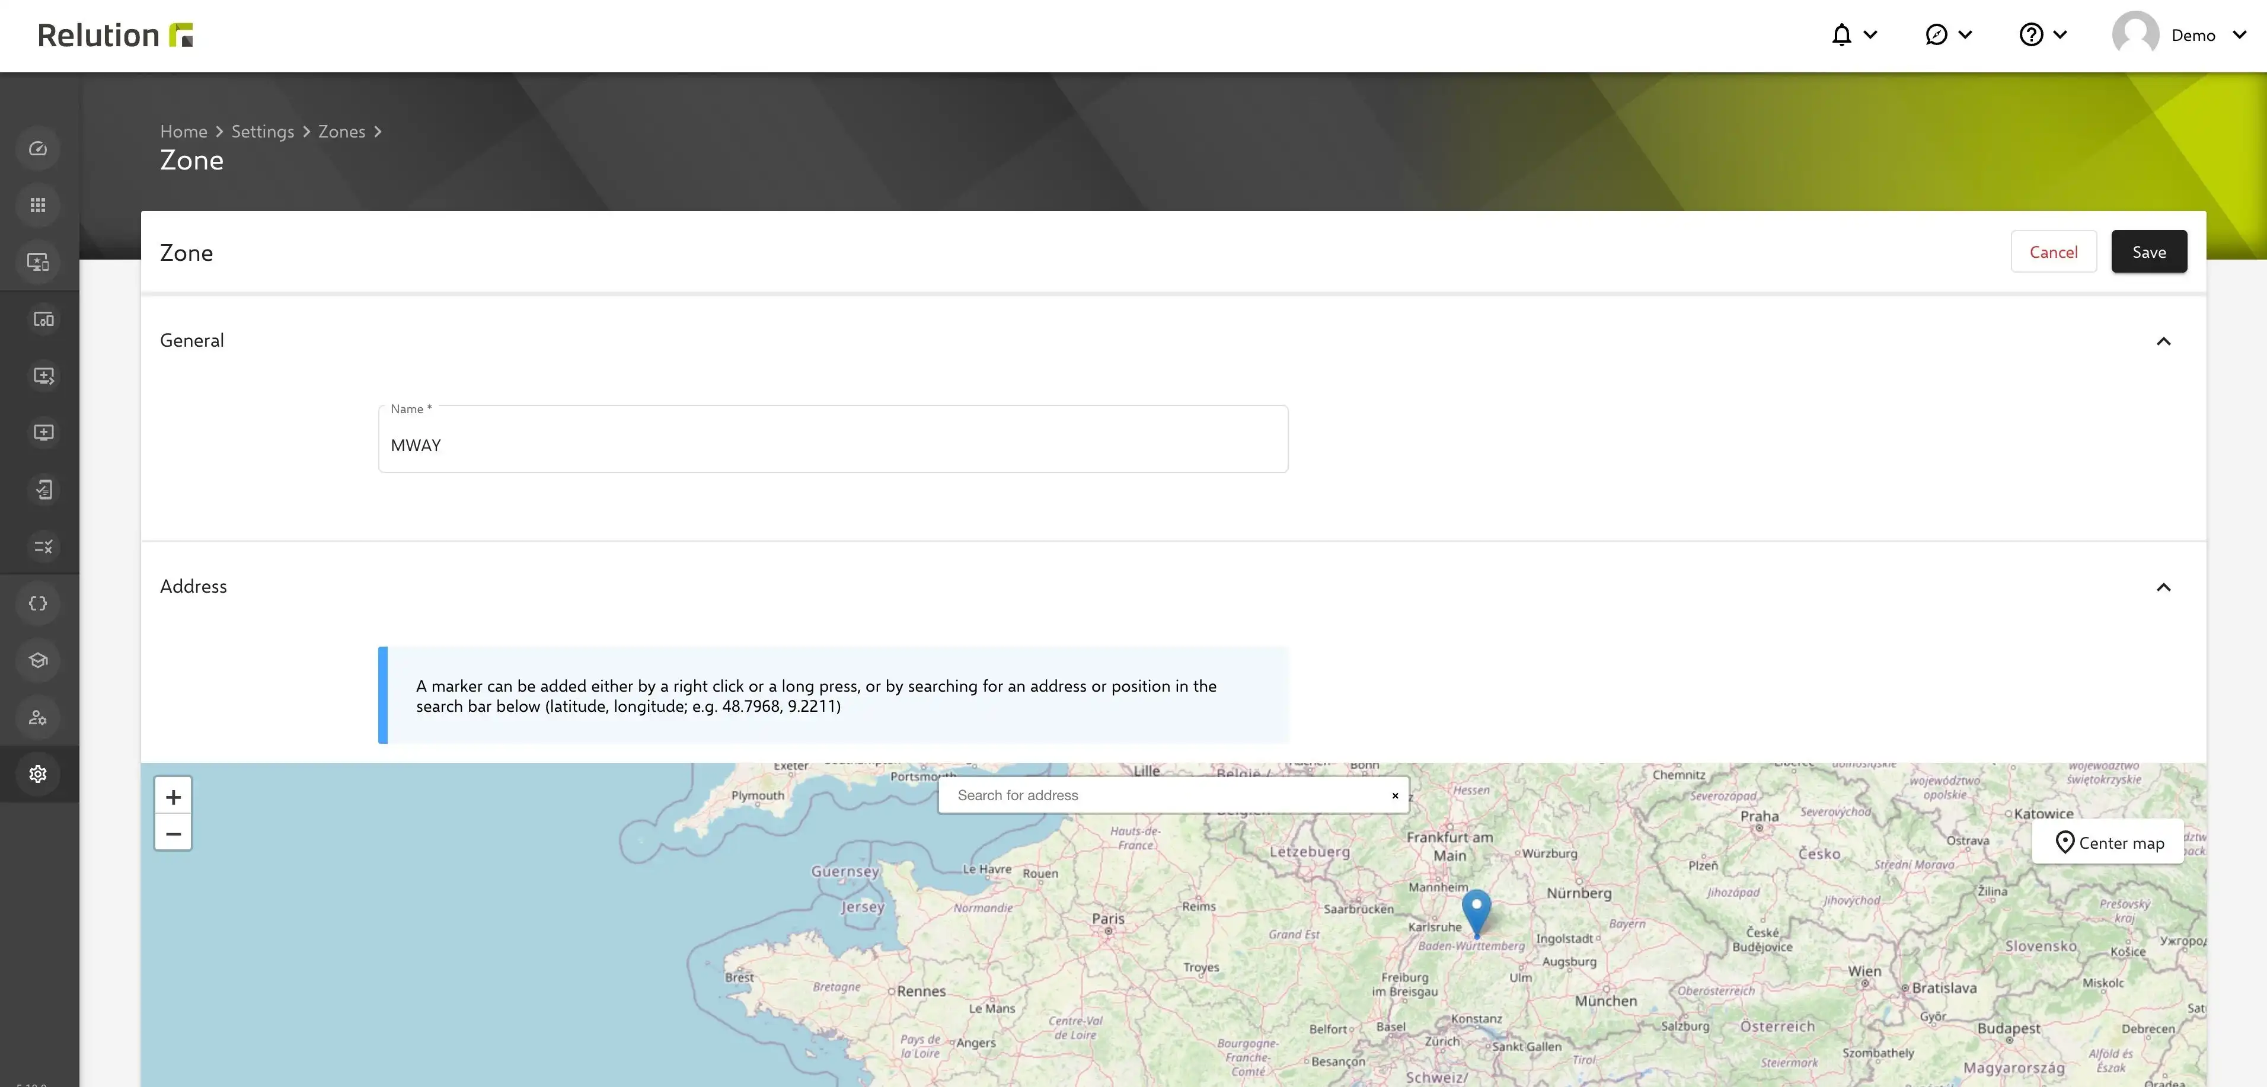Open the apps grid icon in sidebar
Viewport: 2267px width, 1087px height.
pos(38,205)
